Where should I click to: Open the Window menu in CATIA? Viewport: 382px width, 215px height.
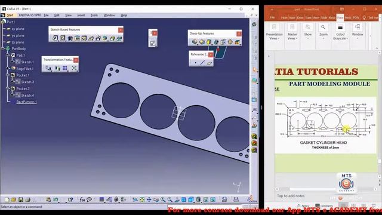pyautogui.click(x=109, y=15)
